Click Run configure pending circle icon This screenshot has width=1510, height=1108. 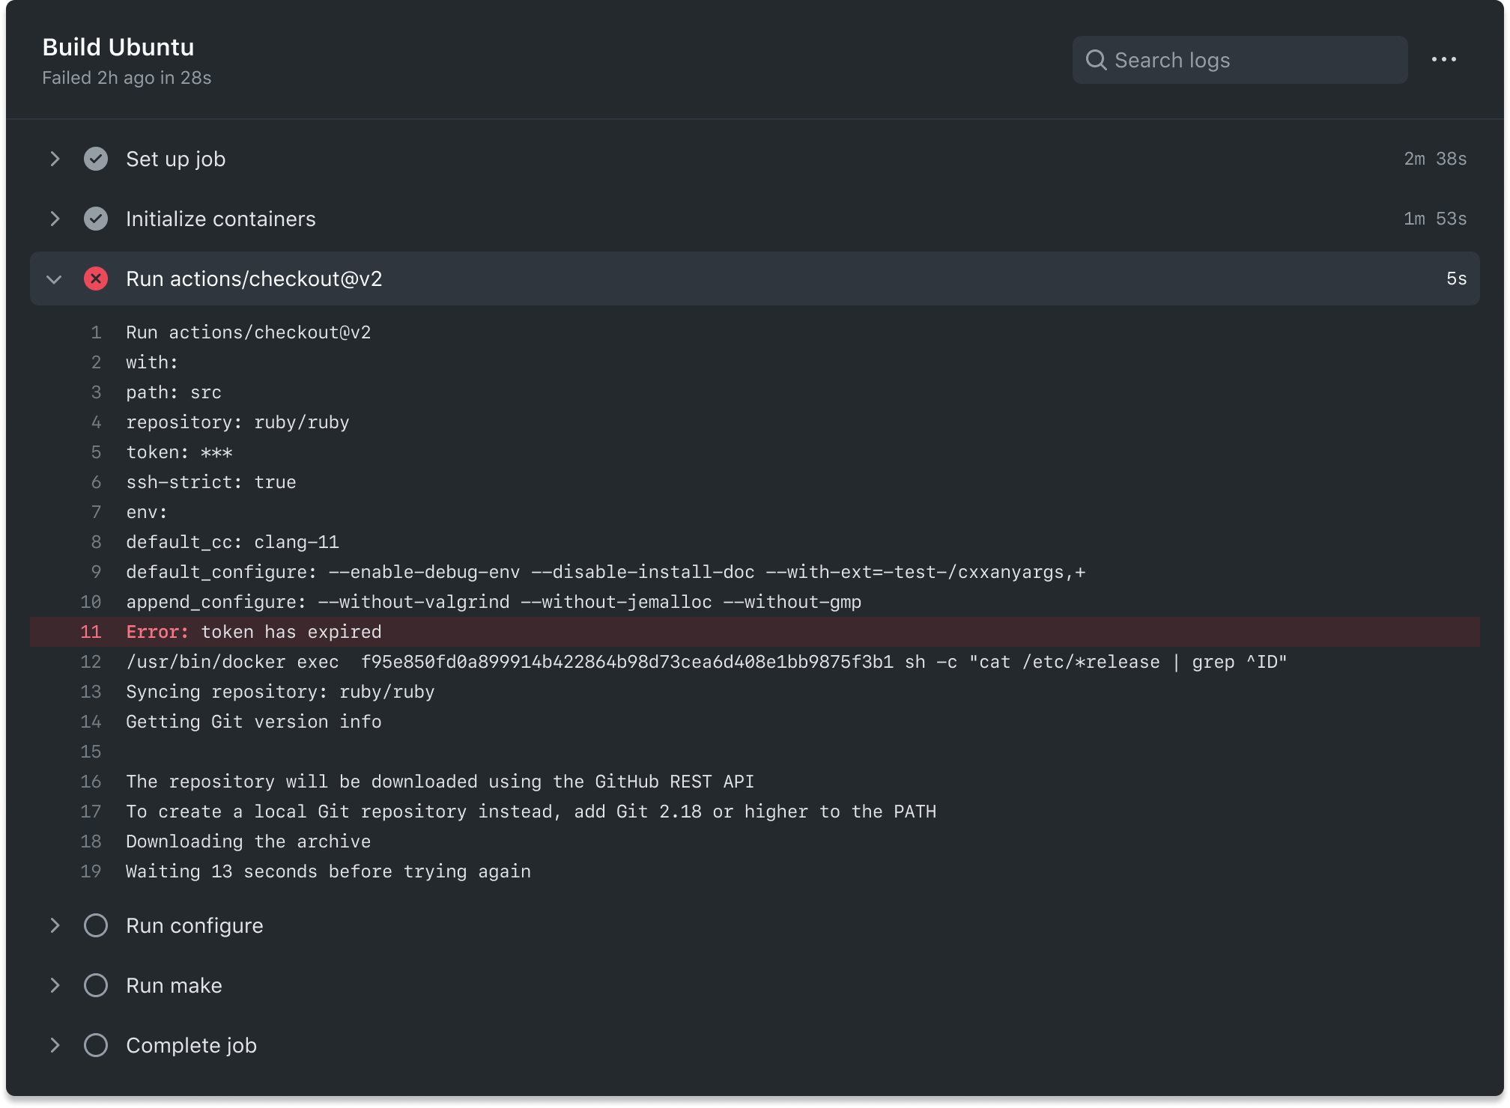(96, 925)
